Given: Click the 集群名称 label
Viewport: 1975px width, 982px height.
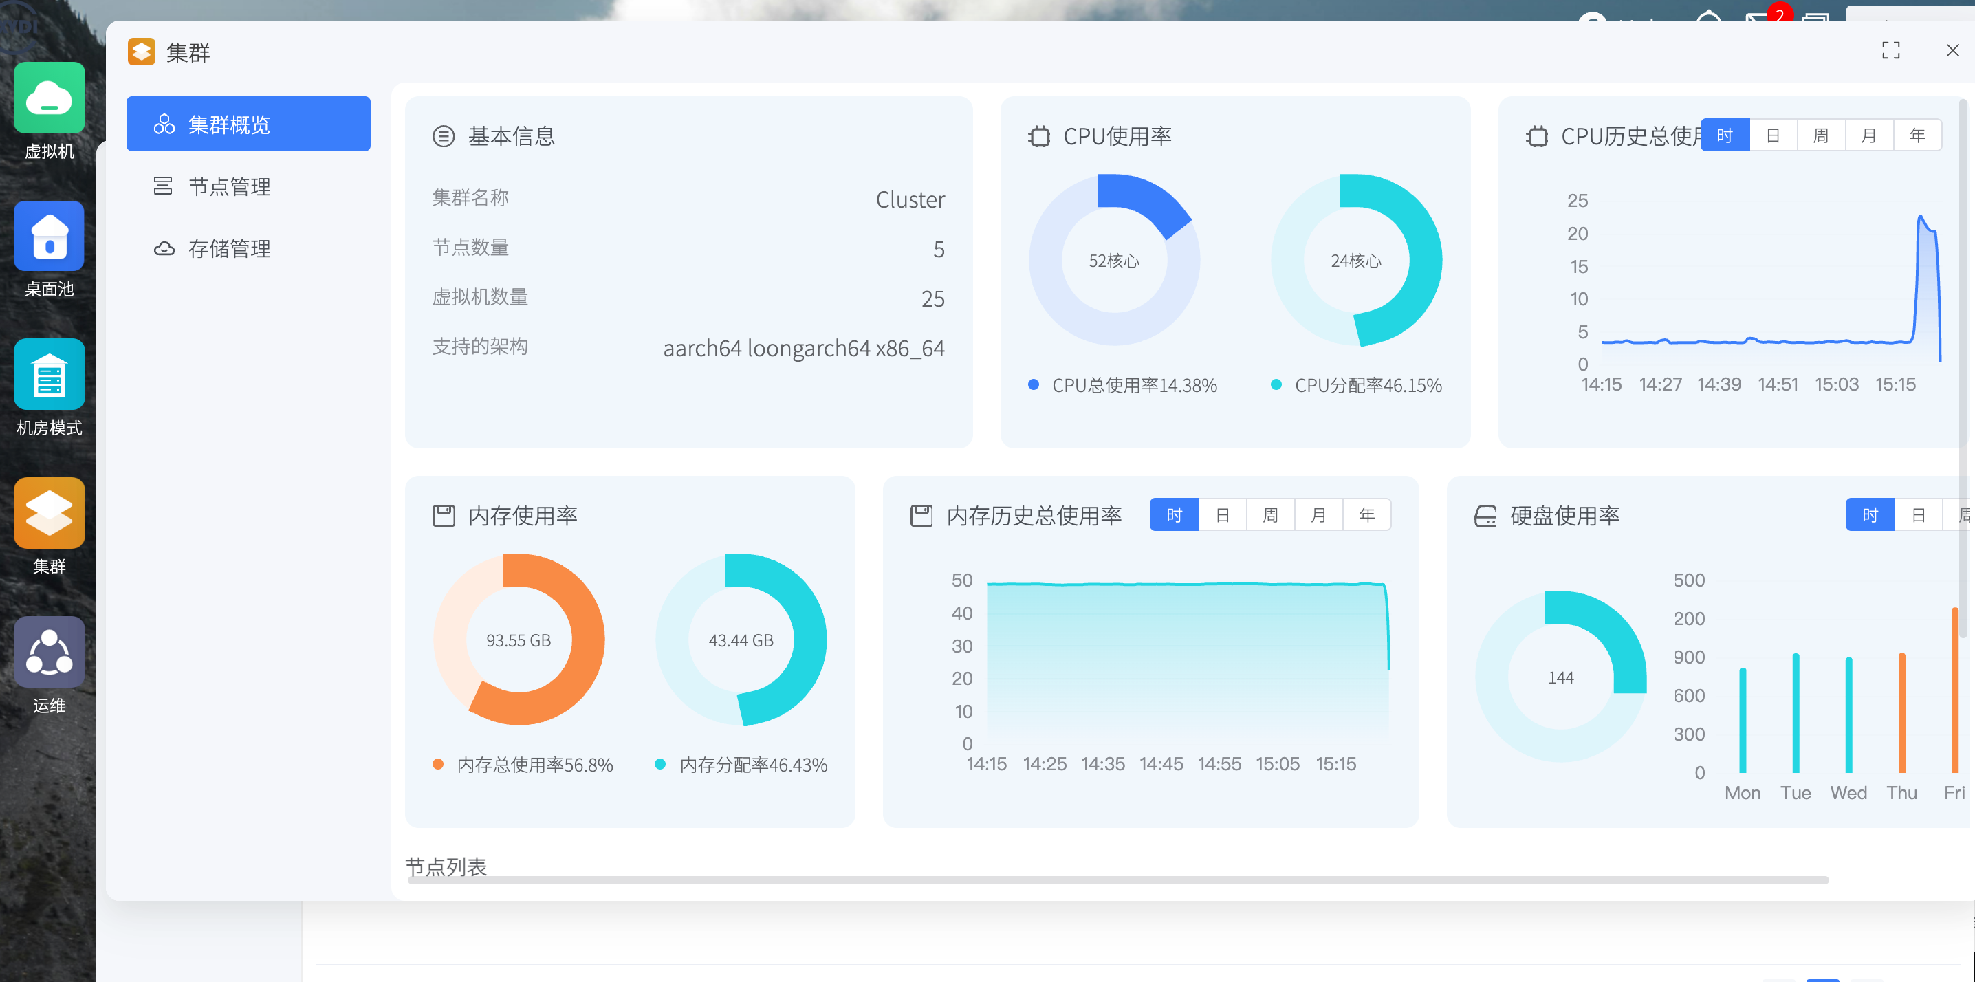Looking at the screenshot, I should [471, 198].
